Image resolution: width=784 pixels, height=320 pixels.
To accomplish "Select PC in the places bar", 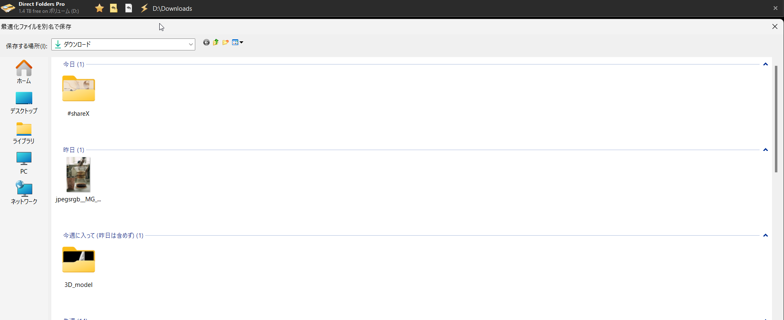I will [x=24, y=163].
